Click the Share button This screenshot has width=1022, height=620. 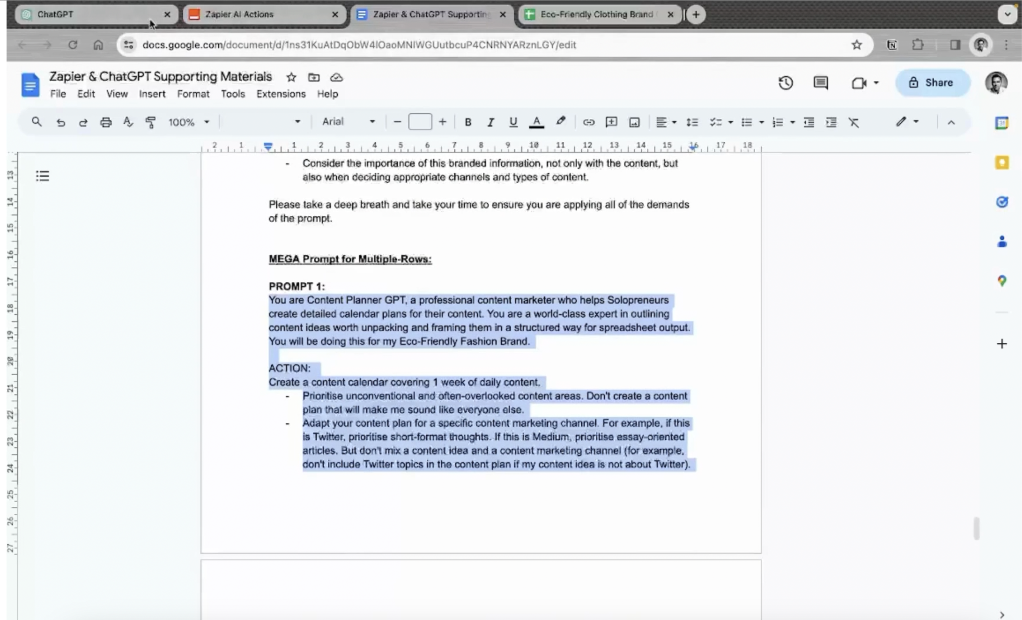pos(932,83)
